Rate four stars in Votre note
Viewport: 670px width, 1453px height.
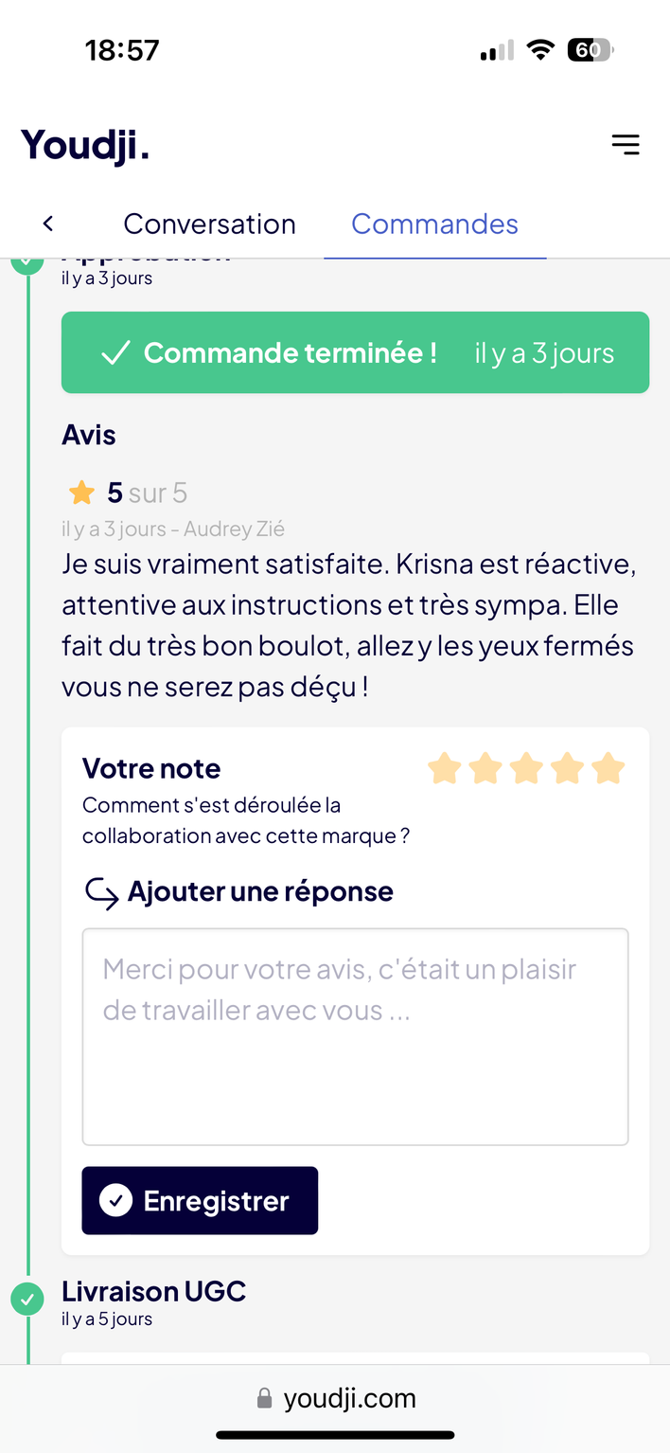click(x=567, y=768)
